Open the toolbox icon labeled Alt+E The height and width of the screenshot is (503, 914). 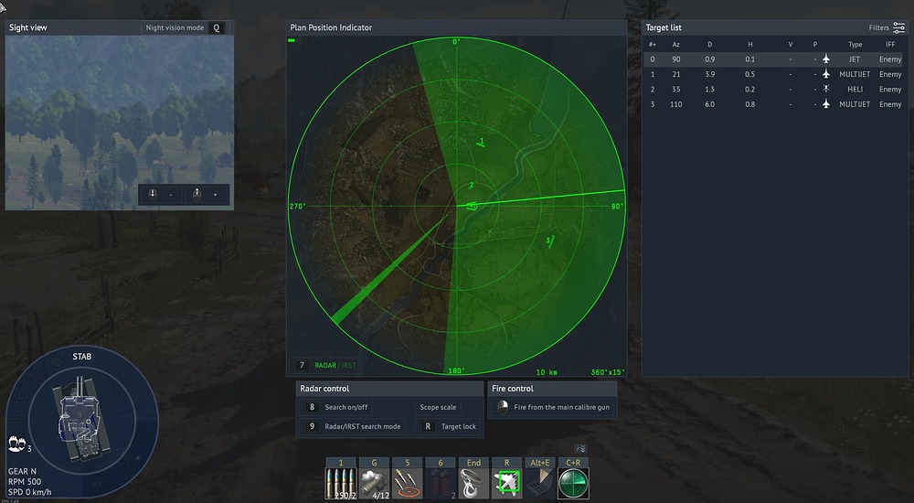point(539,483)
